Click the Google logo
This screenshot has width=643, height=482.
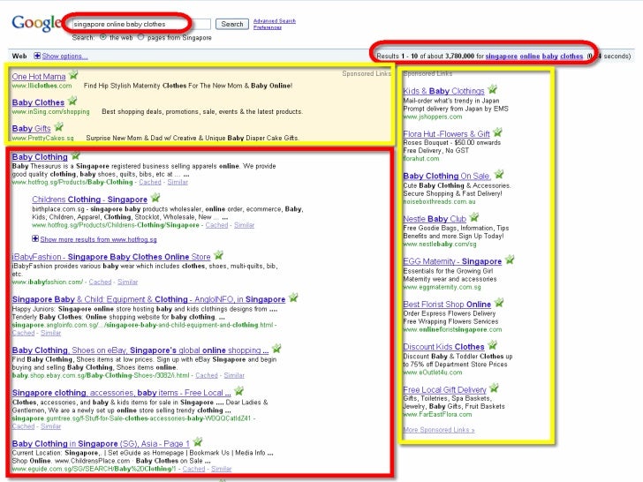[x=37, y=23]
